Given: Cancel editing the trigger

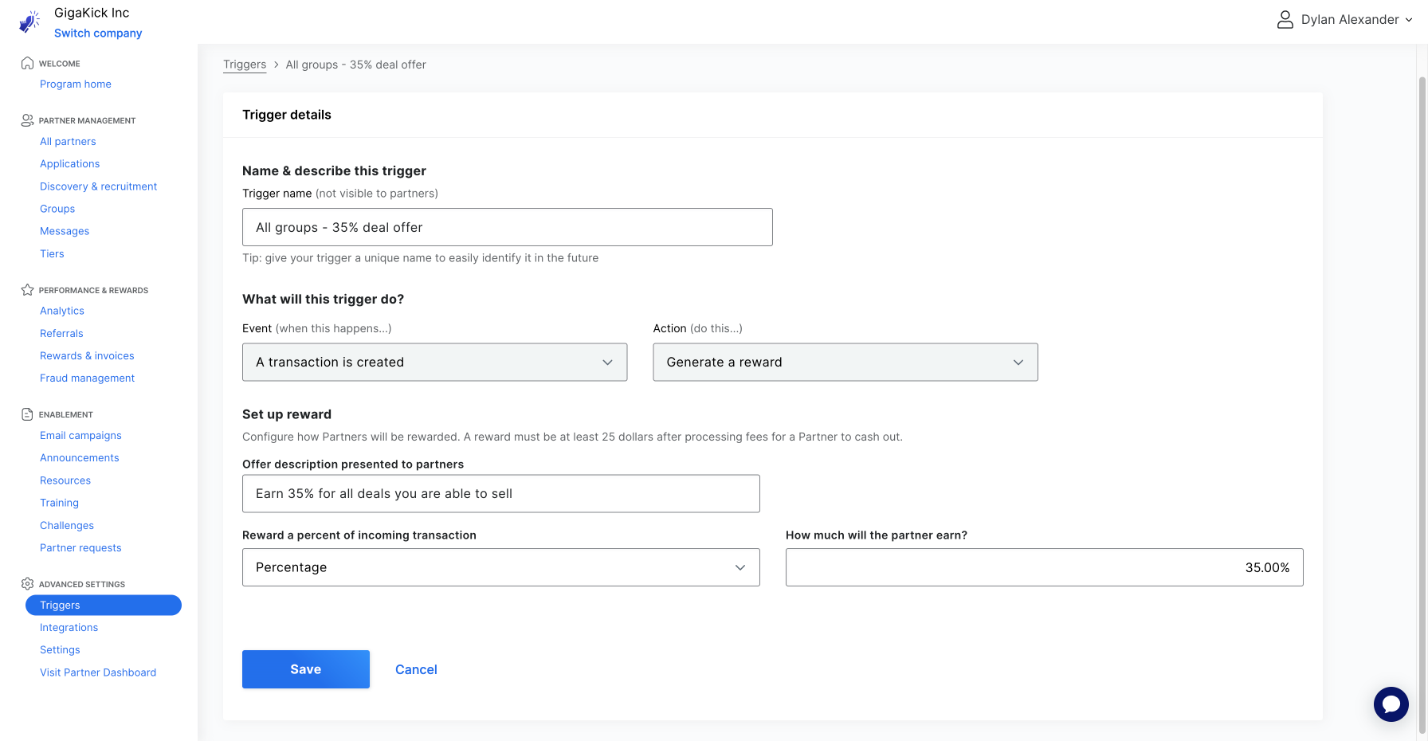Looking at the screenshot, I should point(416,670).
